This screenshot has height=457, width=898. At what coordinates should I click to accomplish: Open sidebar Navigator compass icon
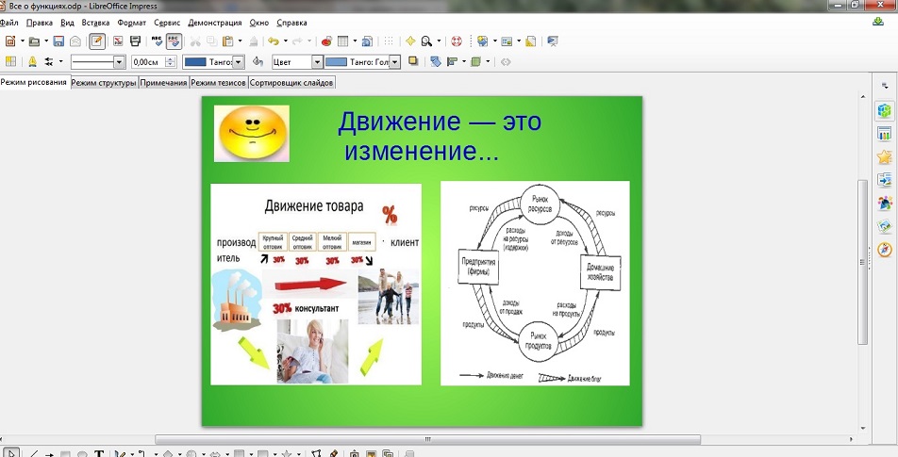click(884, 250)
